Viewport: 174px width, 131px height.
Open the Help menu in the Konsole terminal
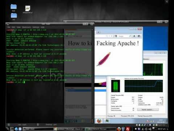[42, 27]
